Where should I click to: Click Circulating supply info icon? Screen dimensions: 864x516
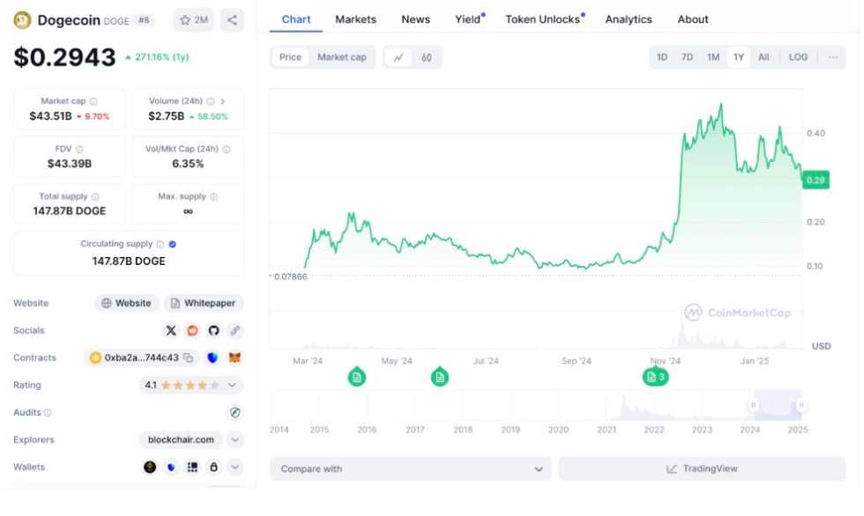coord(160,244)
